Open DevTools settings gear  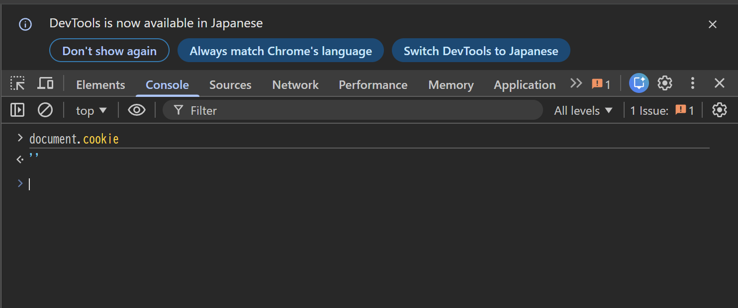tap(665, 83)
